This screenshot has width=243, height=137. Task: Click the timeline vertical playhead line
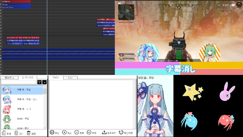coord(47,37)
